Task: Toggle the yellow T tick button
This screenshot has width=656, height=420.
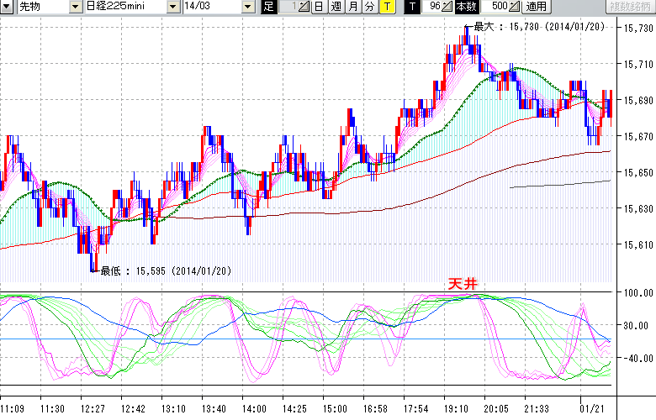Action: pos(386,7)
